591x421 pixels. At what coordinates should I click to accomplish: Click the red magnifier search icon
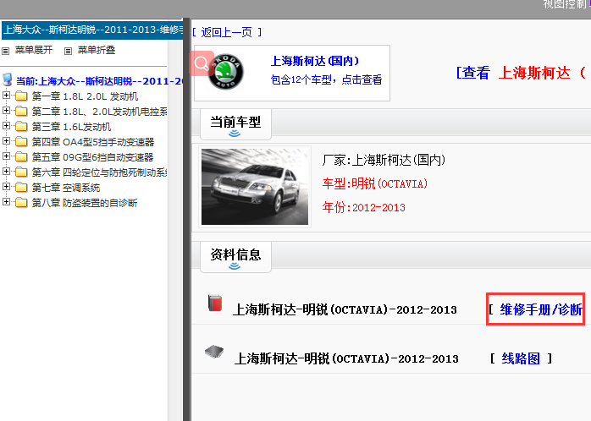click(202, 63)
